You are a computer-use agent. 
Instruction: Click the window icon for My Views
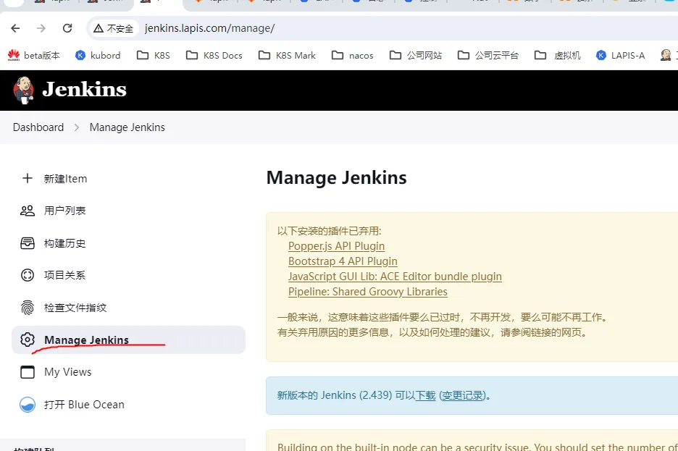point(28,372)
